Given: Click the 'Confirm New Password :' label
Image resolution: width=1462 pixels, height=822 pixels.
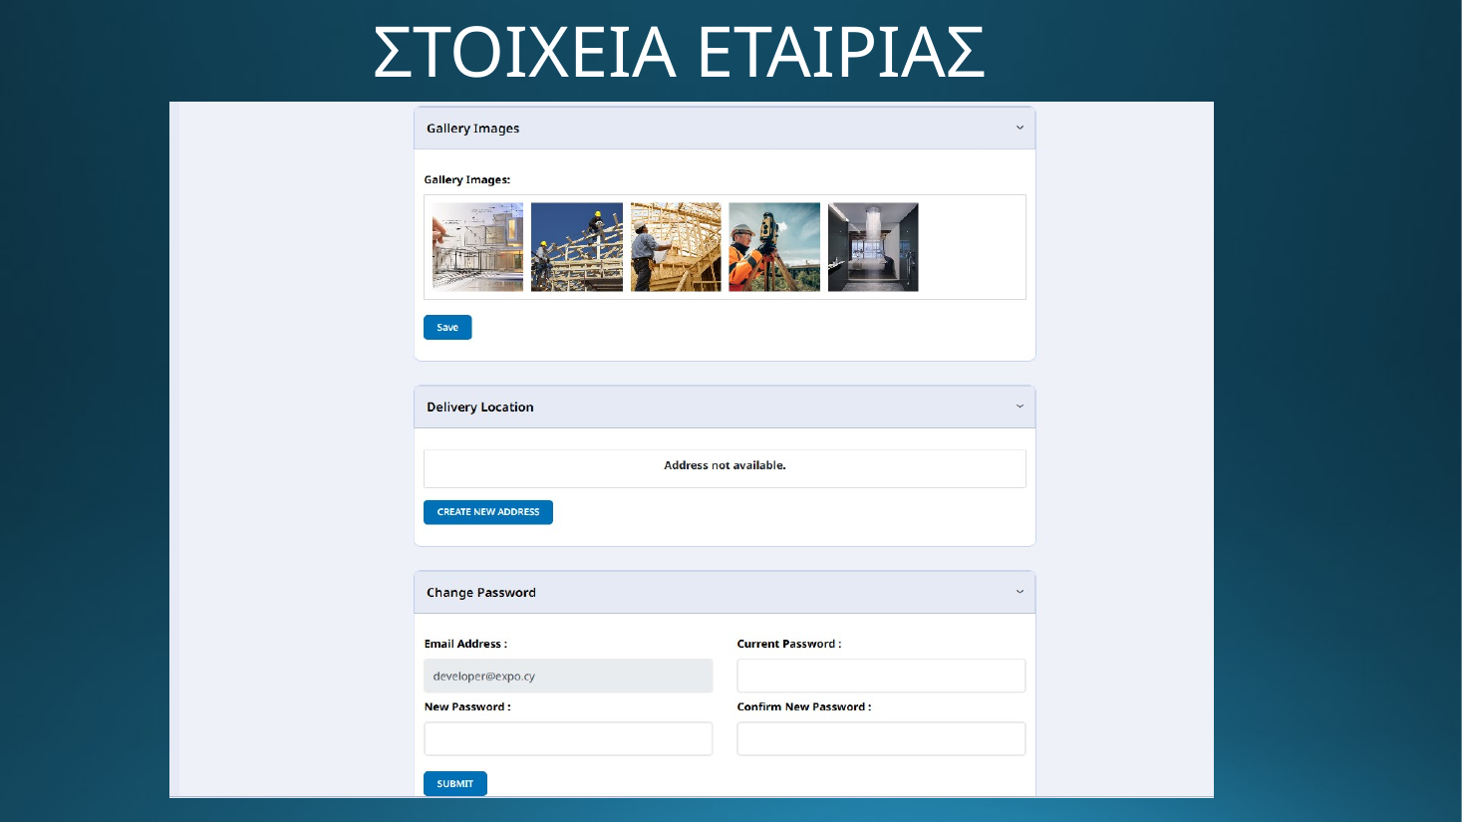Looking at the screenshot, I should (x=804, y=707).
